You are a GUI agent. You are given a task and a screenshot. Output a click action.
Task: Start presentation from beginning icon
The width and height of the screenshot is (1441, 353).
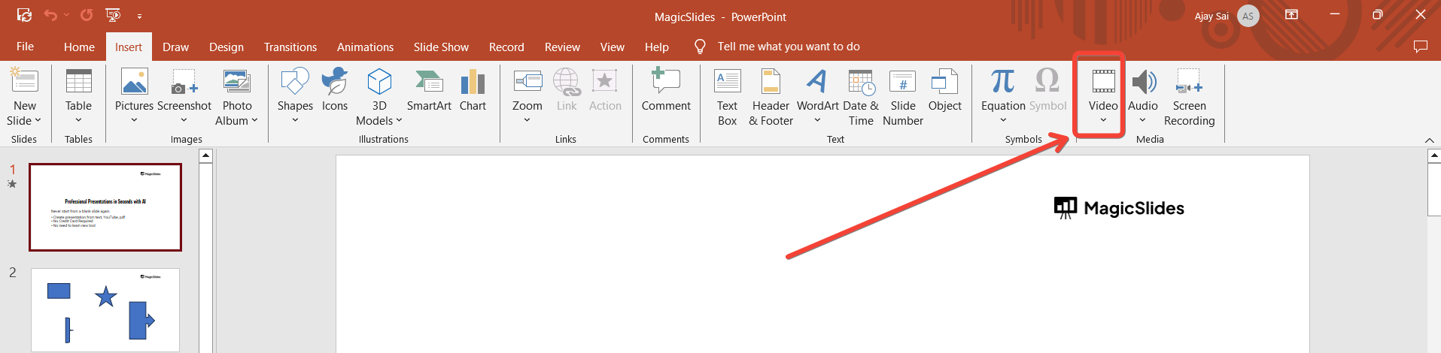(114, 15)
